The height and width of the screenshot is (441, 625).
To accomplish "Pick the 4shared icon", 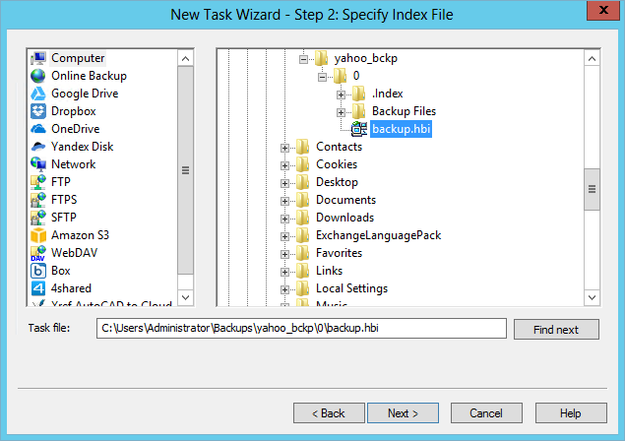I will 38,288.
